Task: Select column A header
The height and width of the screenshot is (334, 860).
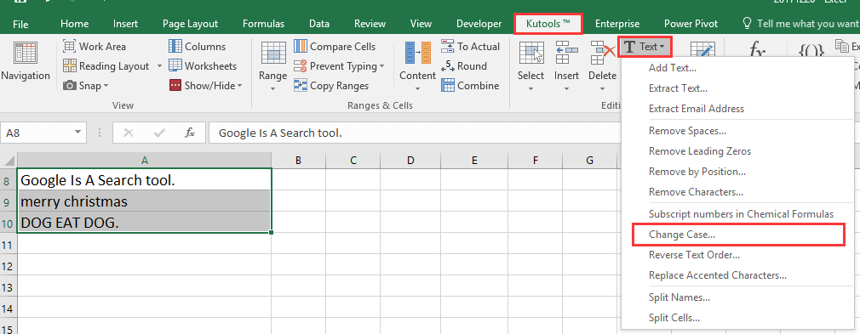Action: (144, 161)
